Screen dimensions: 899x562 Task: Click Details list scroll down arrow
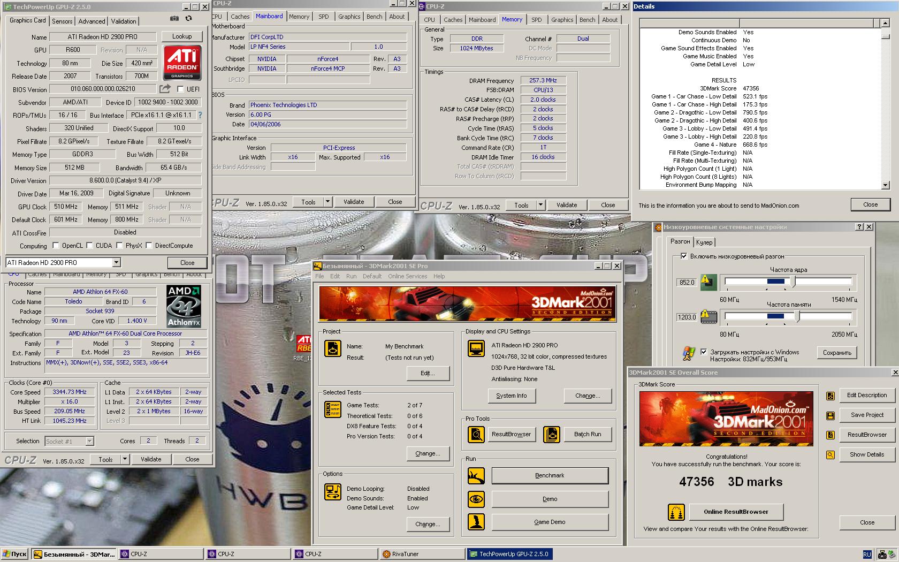(885, 185)
